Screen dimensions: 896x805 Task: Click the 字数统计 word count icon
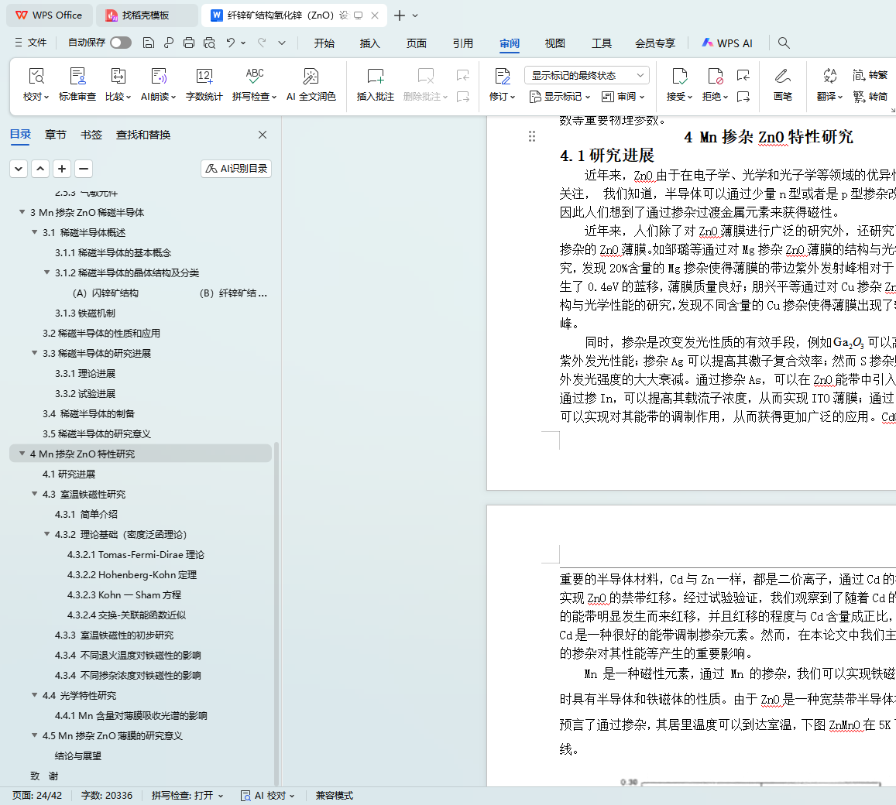tap(204, 77)
